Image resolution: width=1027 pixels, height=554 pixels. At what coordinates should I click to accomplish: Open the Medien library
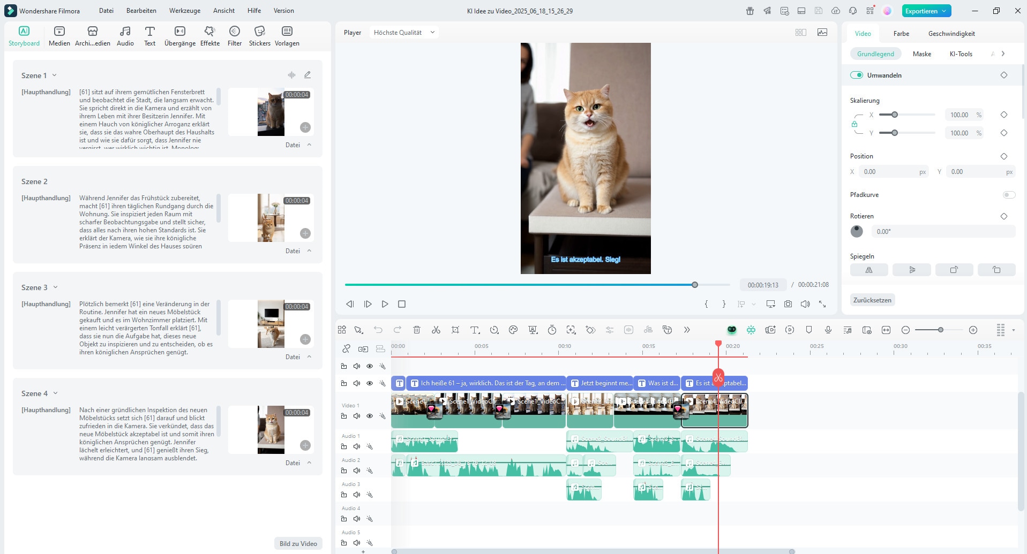(x=59, y=36)
